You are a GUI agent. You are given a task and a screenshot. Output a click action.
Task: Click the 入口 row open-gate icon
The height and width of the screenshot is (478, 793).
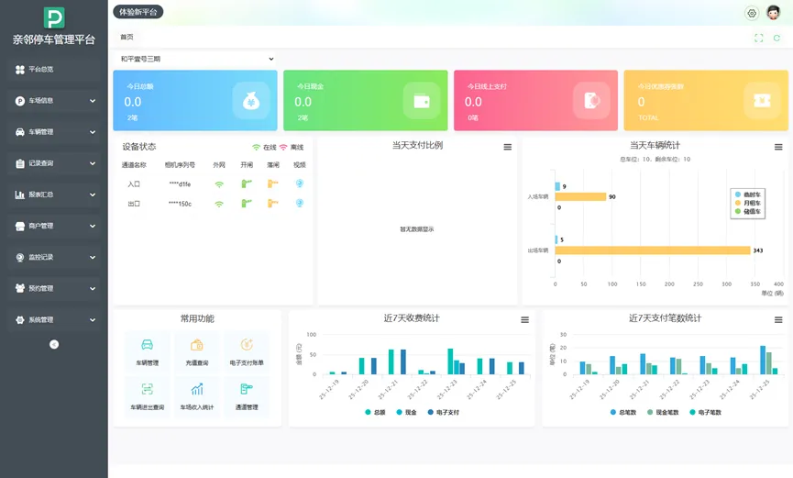pos(247,183)
